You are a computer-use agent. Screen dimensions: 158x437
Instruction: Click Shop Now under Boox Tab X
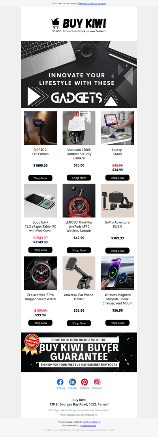click(41, 250)
